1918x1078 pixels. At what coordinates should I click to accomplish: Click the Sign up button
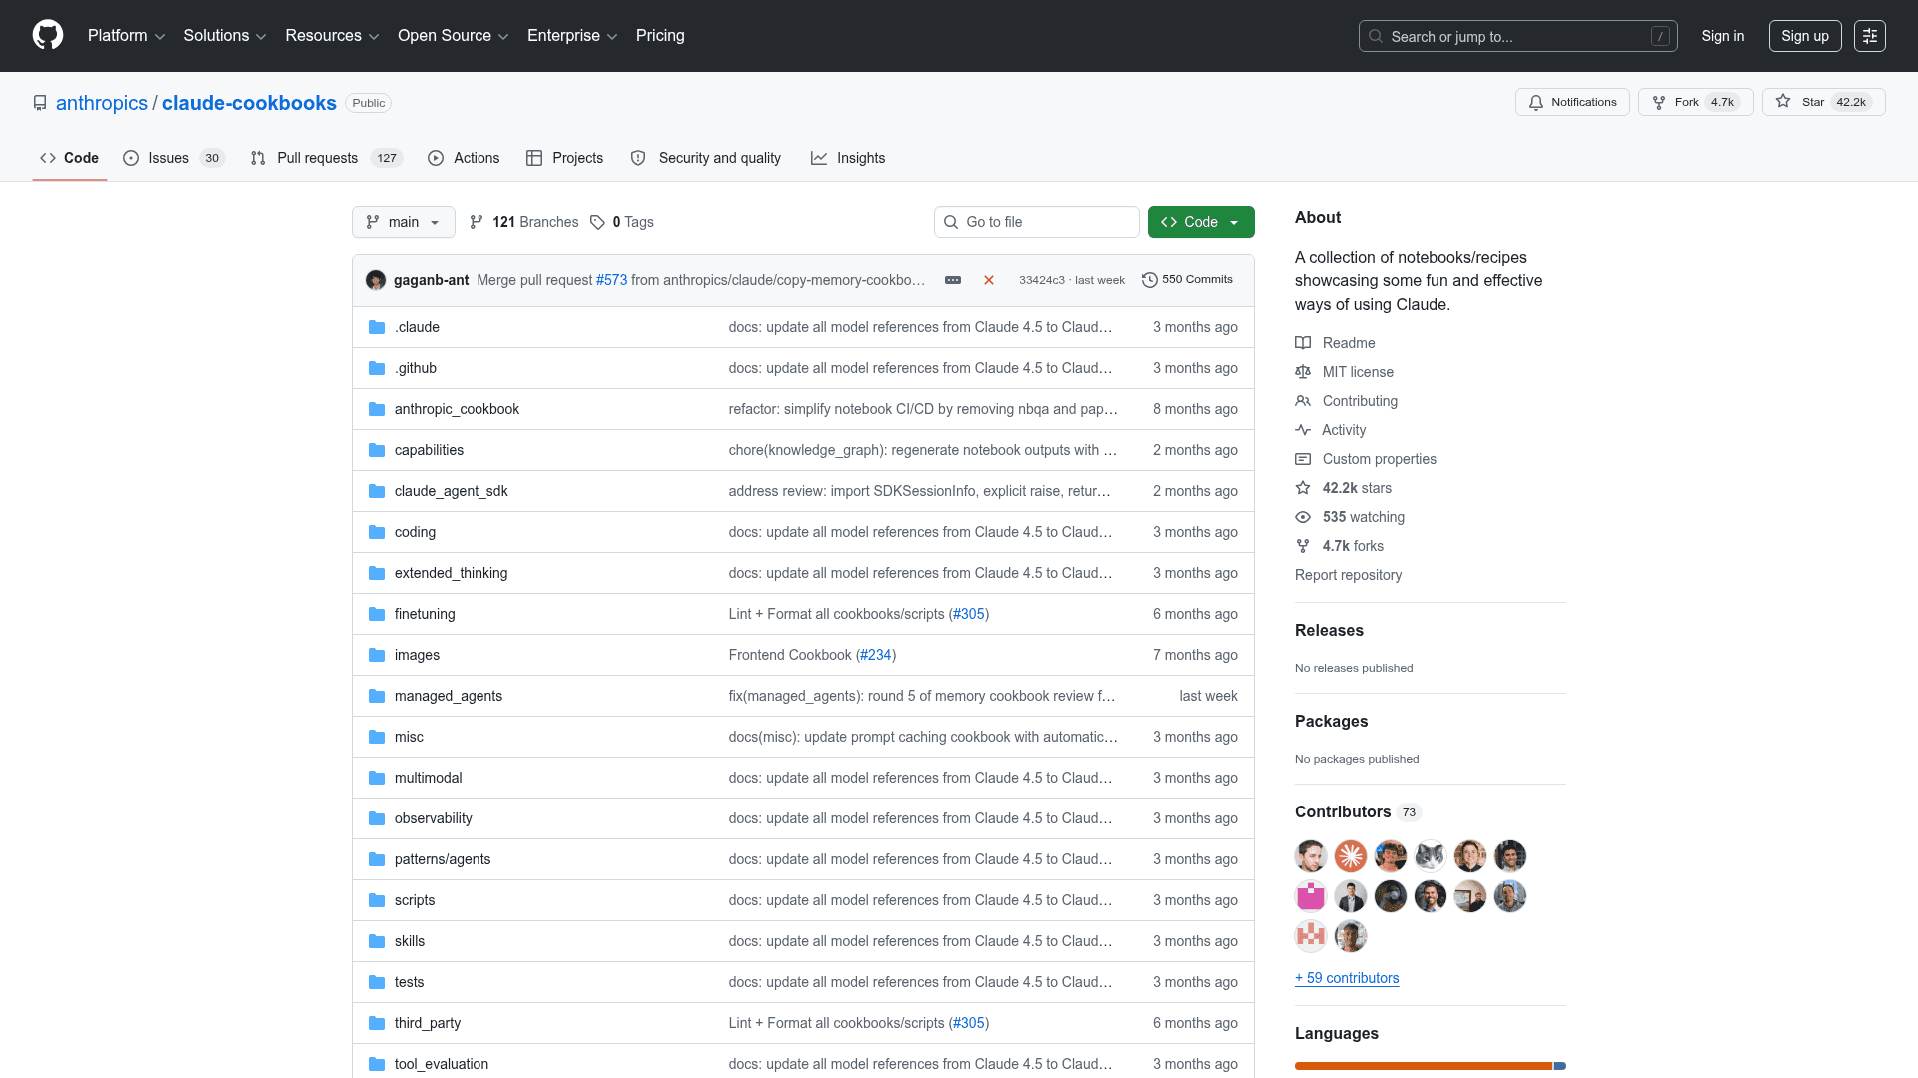[x=1805, y=36]
